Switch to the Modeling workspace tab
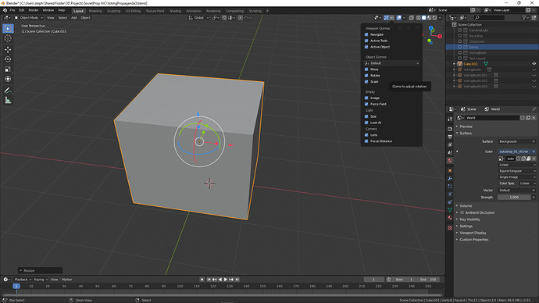 95,11
